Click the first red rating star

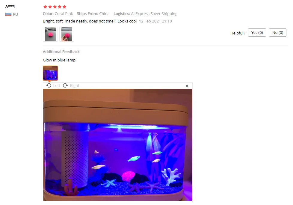tap(45, 7)
